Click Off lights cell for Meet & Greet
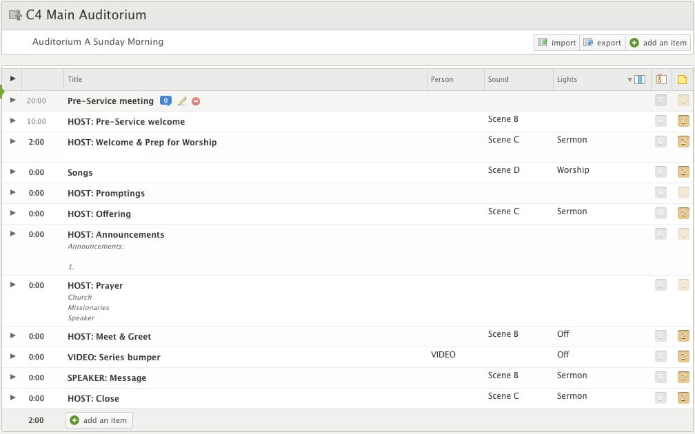The width and height of the screenshot is (695, 434). point(563,334)
